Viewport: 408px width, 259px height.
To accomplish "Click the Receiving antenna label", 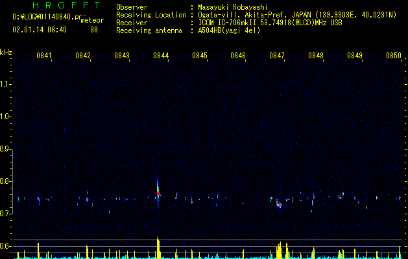I will point(149,30).
